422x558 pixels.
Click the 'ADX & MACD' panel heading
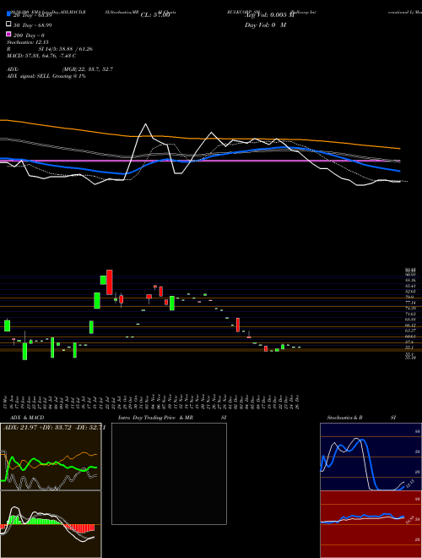click(27, 418)
